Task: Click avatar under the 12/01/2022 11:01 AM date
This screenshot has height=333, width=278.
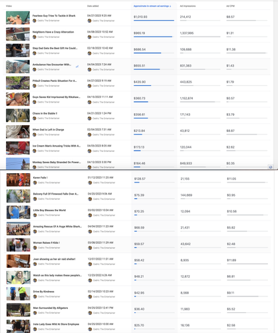Action: pyautogui.click(x=90, y=264)
